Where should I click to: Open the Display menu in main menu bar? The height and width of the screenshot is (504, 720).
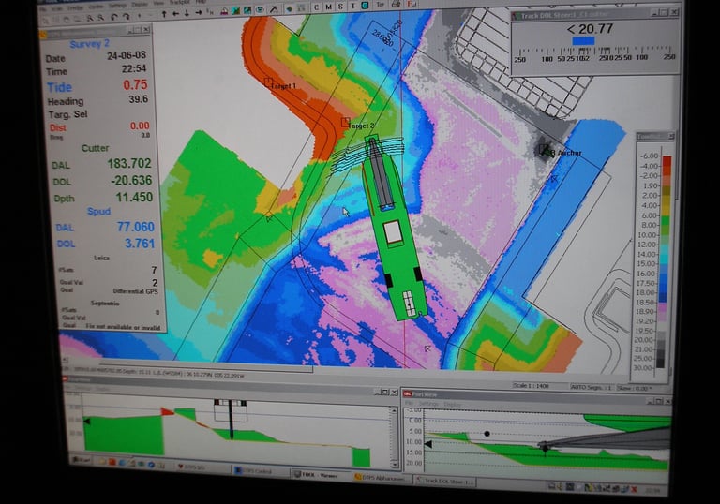coord(140,5)
